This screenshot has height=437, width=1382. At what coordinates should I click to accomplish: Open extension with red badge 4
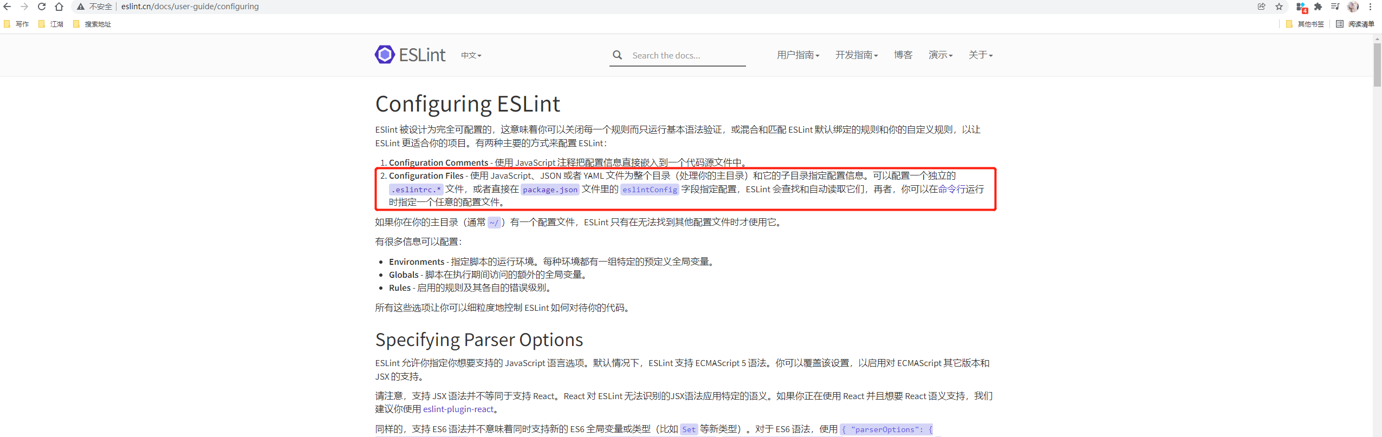(x=1301, y=7)
